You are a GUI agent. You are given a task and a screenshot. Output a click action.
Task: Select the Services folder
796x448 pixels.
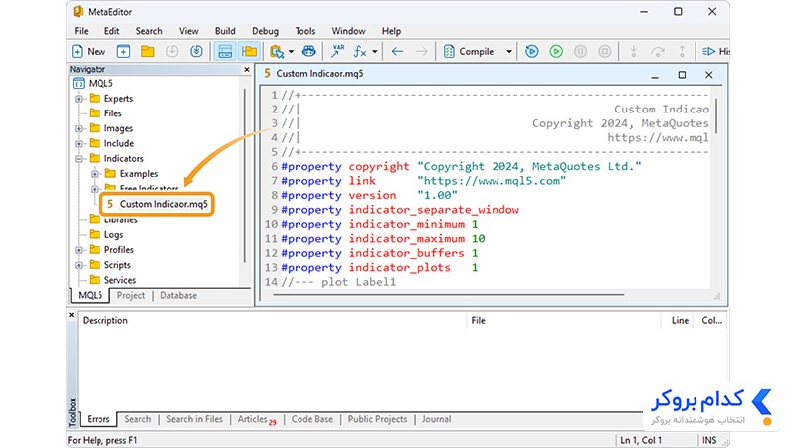(x=112, y=280)
